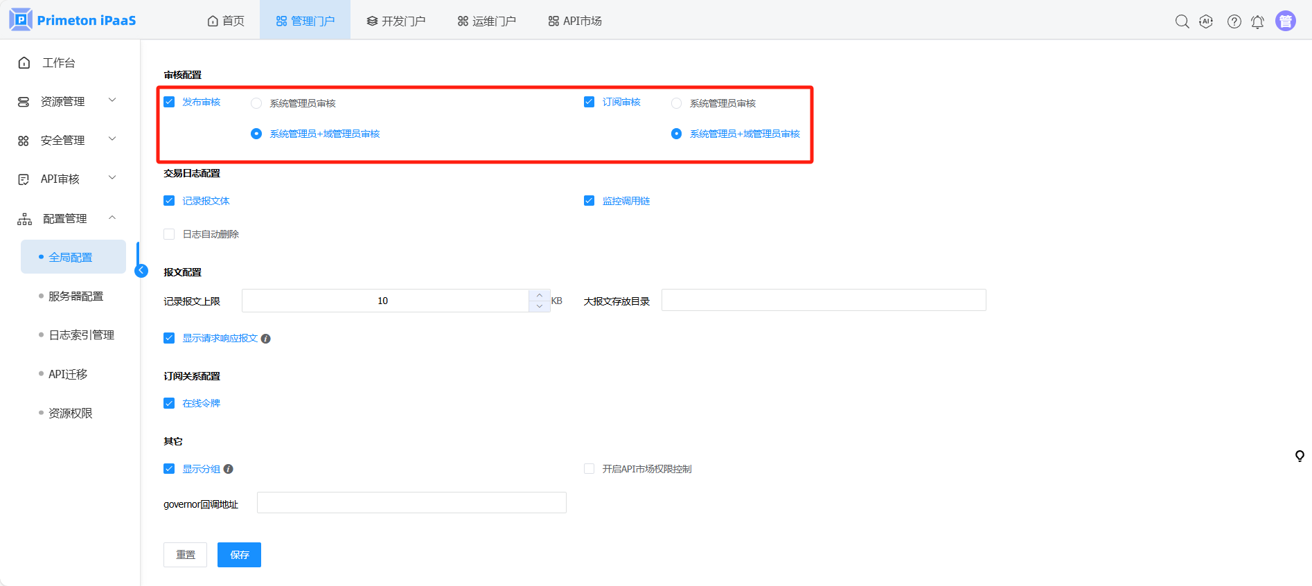This screenshot has height=586, width=1312.
Task: Click the 大报文存放目录 input field
Action: point(823,301)
